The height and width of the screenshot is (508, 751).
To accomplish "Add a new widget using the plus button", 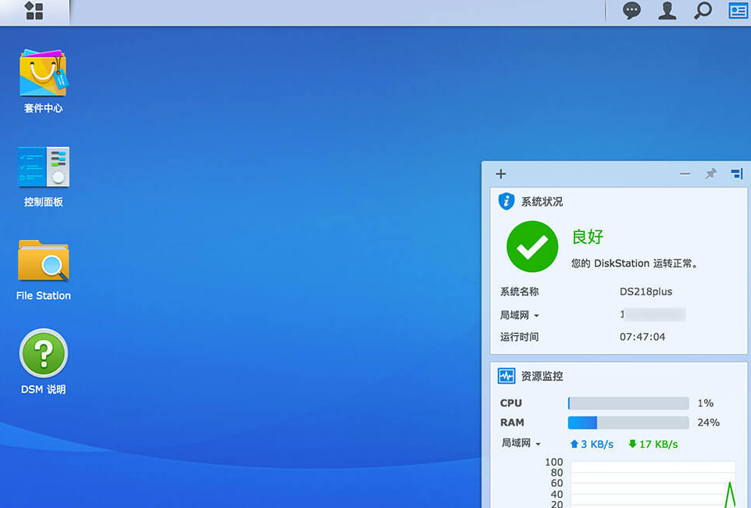I will [500, 174].
